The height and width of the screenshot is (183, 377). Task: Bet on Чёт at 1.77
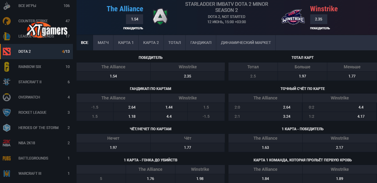click(x=188, y=148)
